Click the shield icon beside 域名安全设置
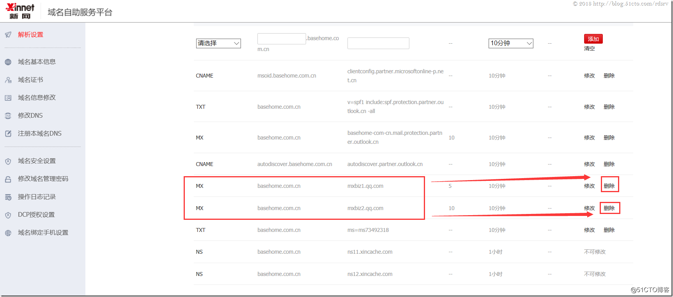 (x=8, y=161)
